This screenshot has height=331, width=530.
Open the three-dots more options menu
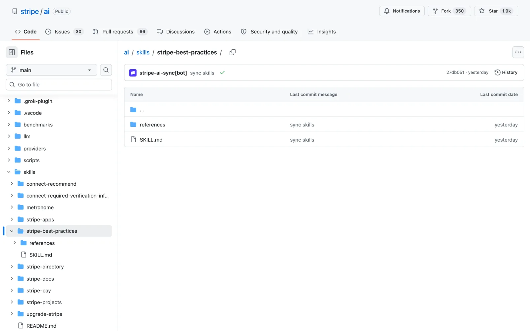518,52
